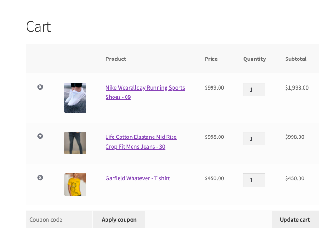Click the Product column header
The image size is (332, 242).
coord(116,59)
